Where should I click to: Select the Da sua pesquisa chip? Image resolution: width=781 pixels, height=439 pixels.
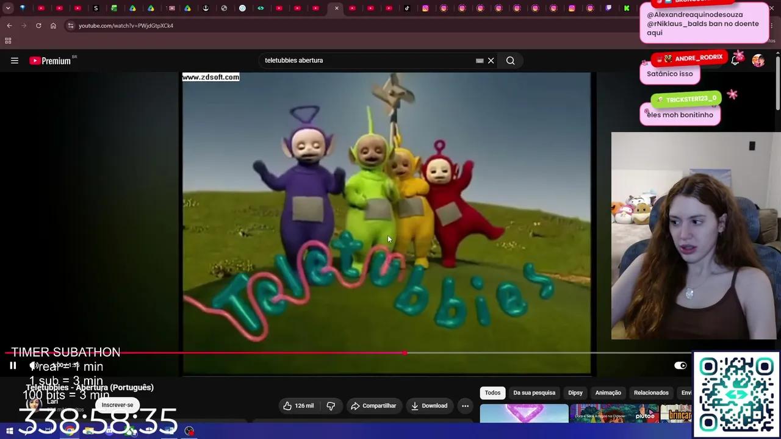(534, 393)
